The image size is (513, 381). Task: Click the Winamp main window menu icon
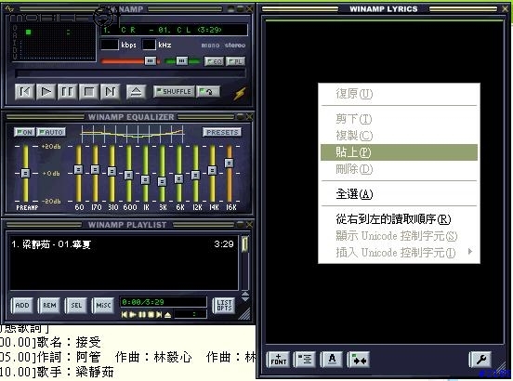[x=10, y=9]
